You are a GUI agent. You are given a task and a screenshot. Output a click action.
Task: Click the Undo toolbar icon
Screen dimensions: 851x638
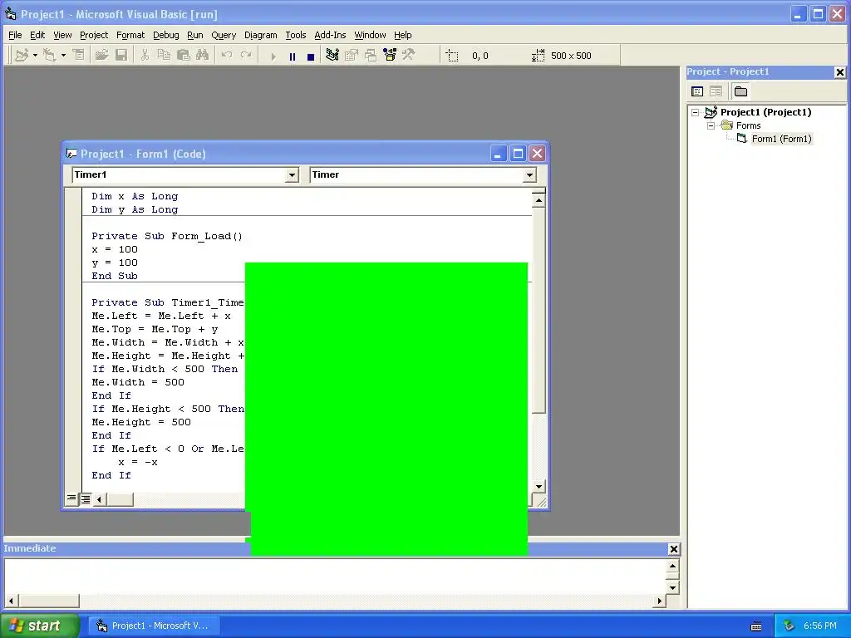[227, 56]
